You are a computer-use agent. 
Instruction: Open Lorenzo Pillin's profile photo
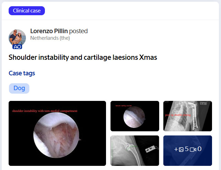pyautogui.click(x=17, y=37)
